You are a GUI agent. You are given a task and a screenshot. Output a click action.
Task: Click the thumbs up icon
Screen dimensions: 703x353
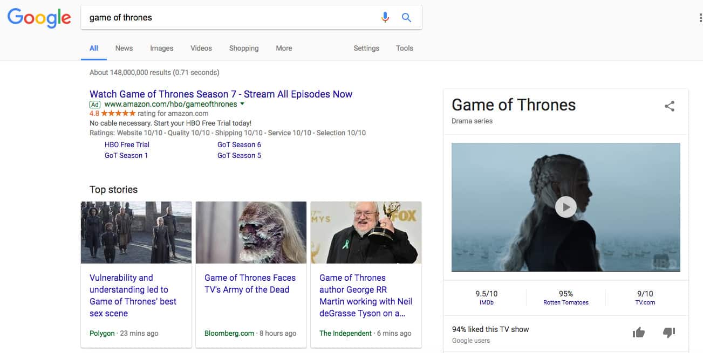click(x=639, y=333)
